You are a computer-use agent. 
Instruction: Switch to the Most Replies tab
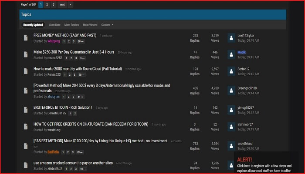click(71, 25)
